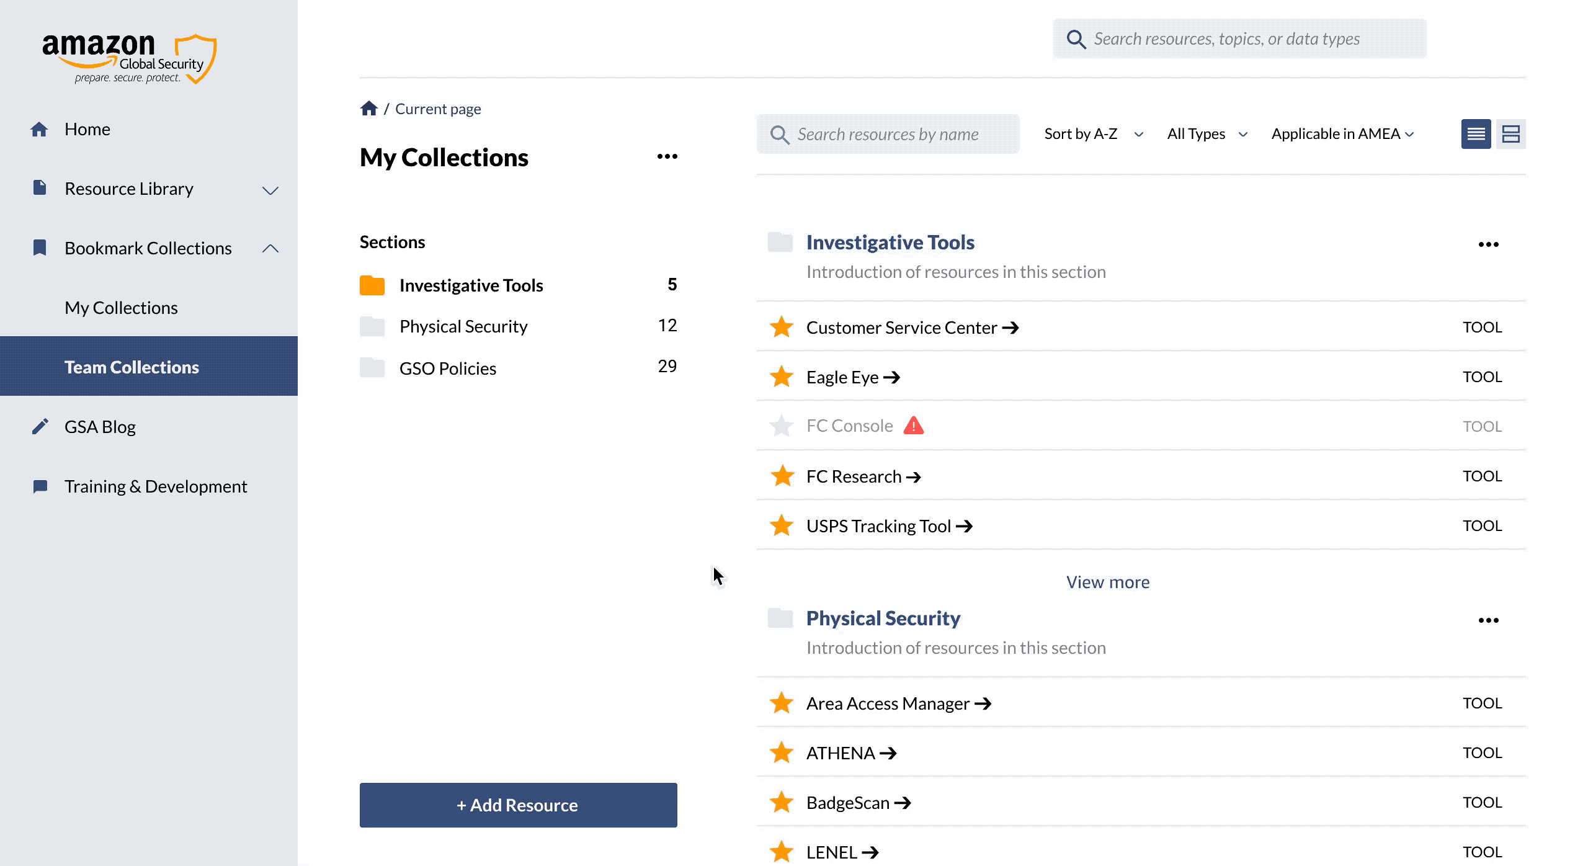Toggle the Eagle Eye star bookmark
1588x866 pixels.
pyautogui.click(x=782, y=377)
